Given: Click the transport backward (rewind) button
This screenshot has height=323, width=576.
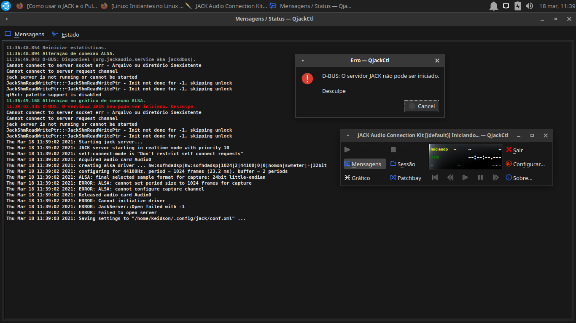Looking at the screenshot, I should 450,177.
